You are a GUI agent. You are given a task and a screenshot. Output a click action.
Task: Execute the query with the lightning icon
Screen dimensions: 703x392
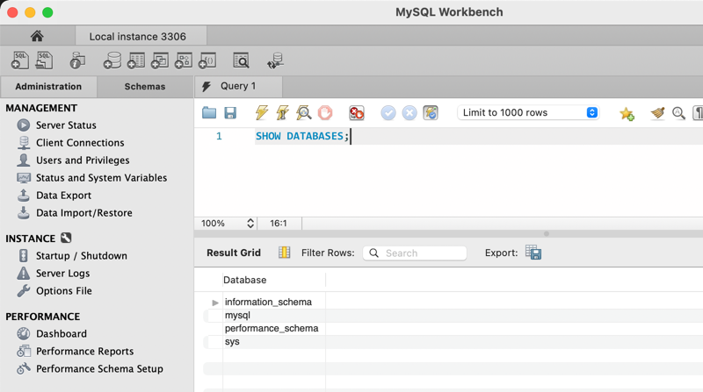coord(262,113)
